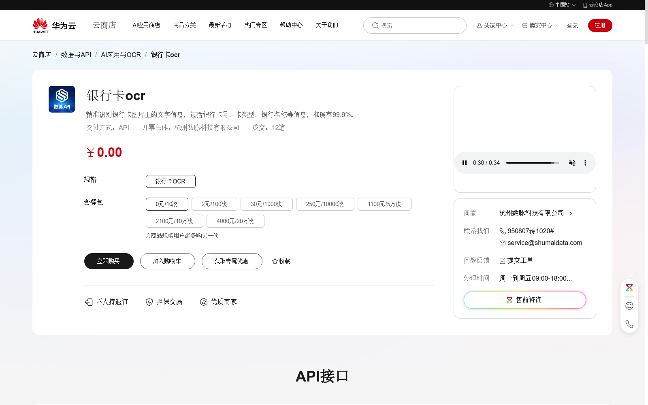This screenshot has height=405, width=648.
Task: Click the 担保交易 shield icon
Action: click(149, 302)
